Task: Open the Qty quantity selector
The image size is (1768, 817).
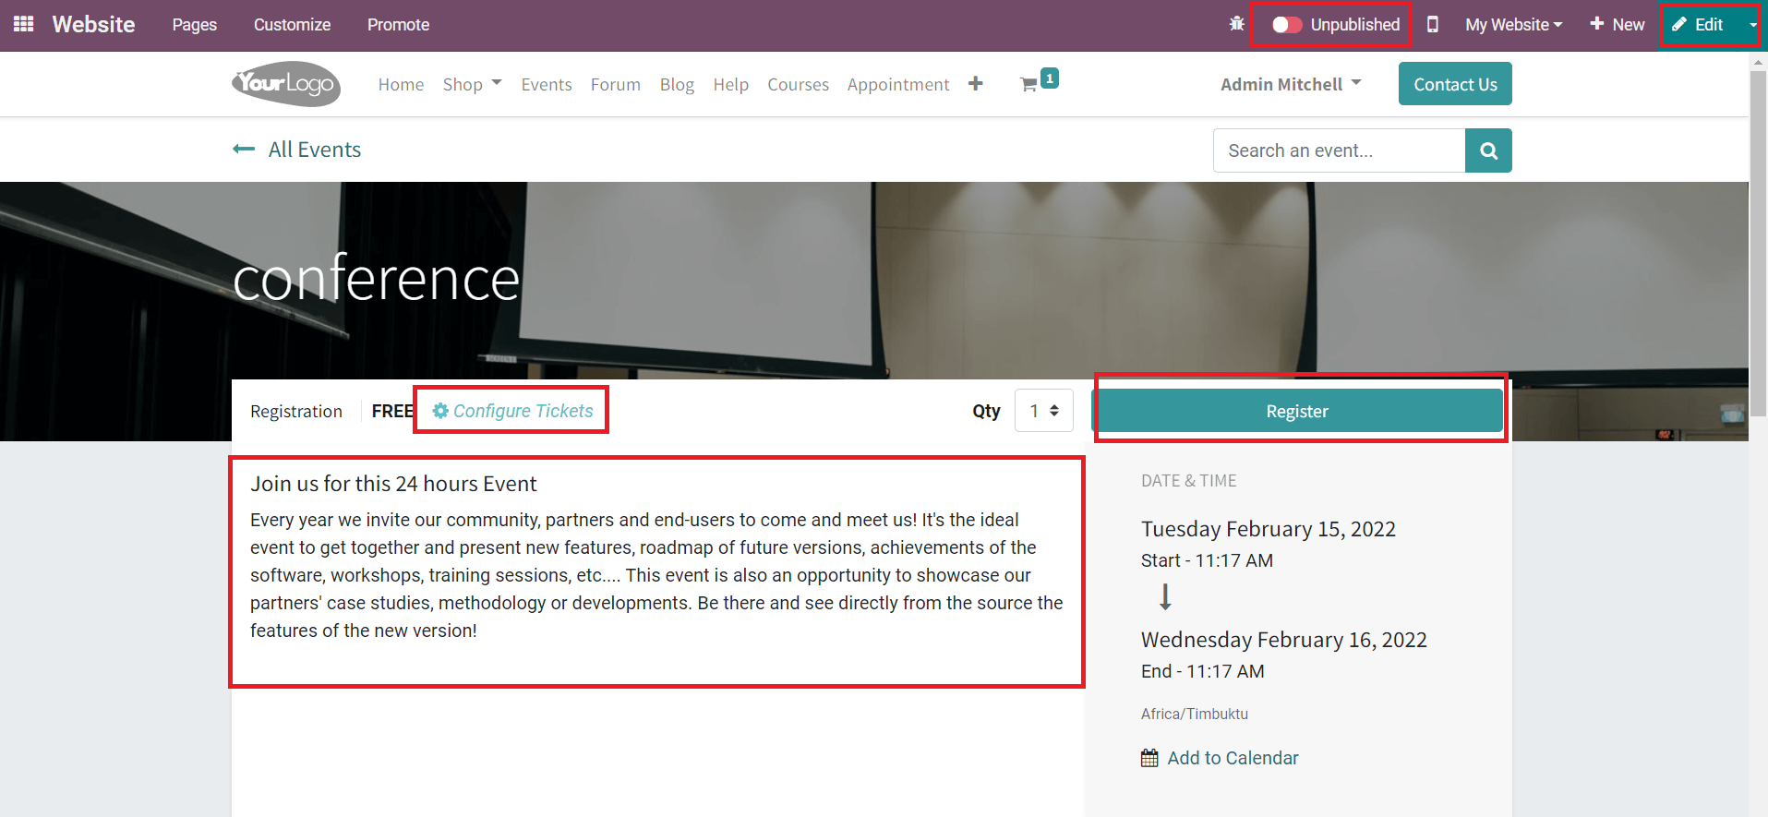Action: pyautogui.click(x=1044, y=411)
